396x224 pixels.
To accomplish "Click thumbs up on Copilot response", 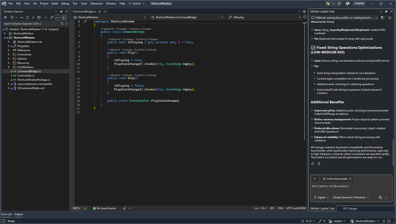I will [x=313, y=164].
